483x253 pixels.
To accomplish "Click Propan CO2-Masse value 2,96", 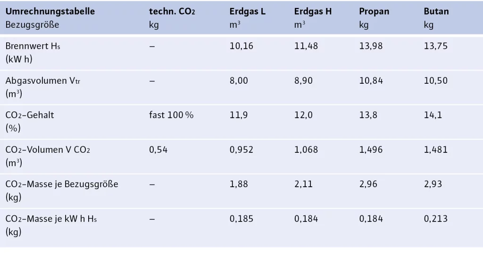I will pos(368,184).
